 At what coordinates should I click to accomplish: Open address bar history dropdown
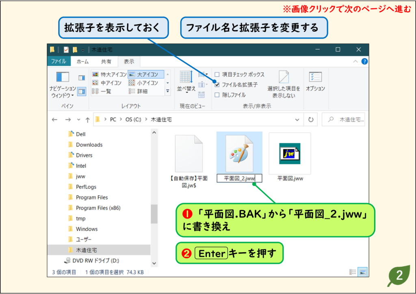297,120
